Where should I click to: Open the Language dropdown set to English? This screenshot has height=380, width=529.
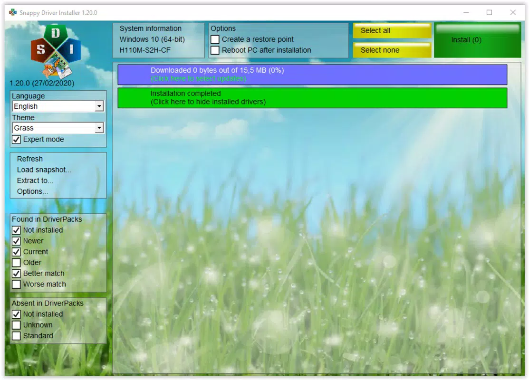click(x=58, y=106)
